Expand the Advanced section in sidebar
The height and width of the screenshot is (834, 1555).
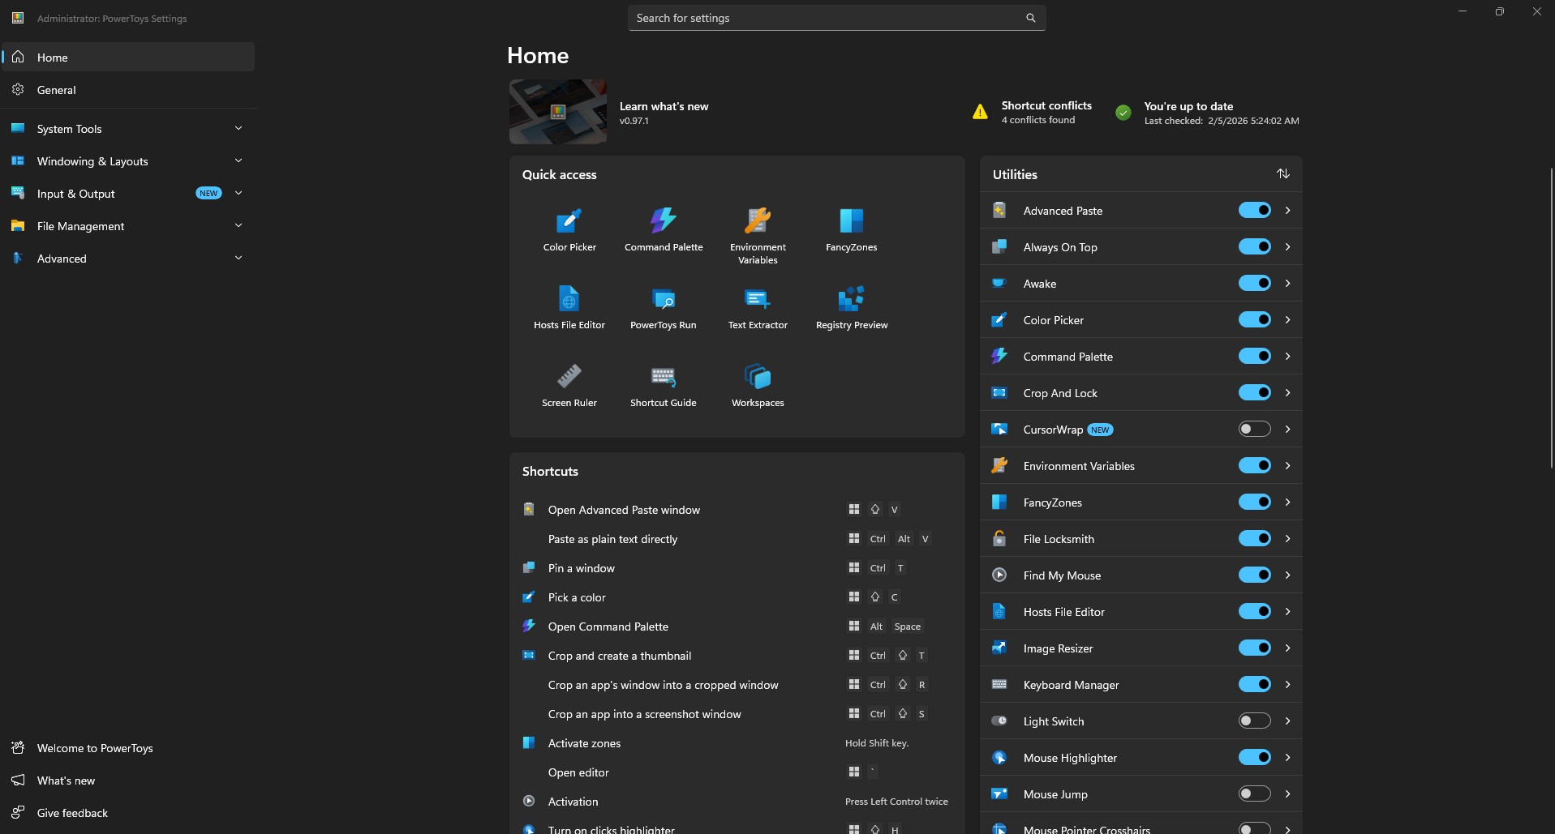[x=238, y=258]
